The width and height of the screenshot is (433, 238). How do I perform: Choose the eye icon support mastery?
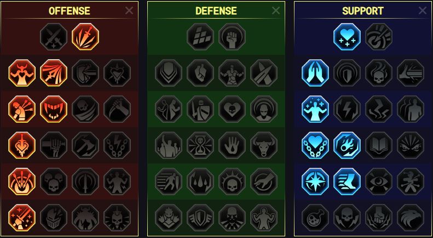coord(379,182)
